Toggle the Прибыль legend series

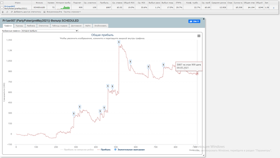tap(104, 150)
